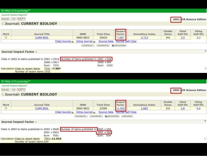Click citing half-life 3.7 link
This screenshot has width=207, height=156.
coord(199,38)
